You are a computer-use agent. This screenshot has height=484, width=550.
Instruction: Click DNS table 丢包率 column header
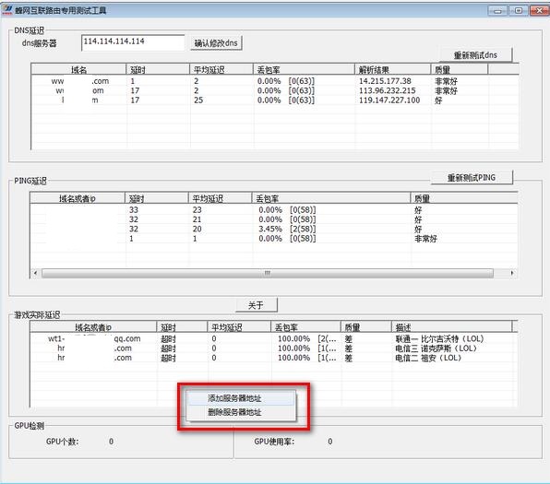click(304, 70)
